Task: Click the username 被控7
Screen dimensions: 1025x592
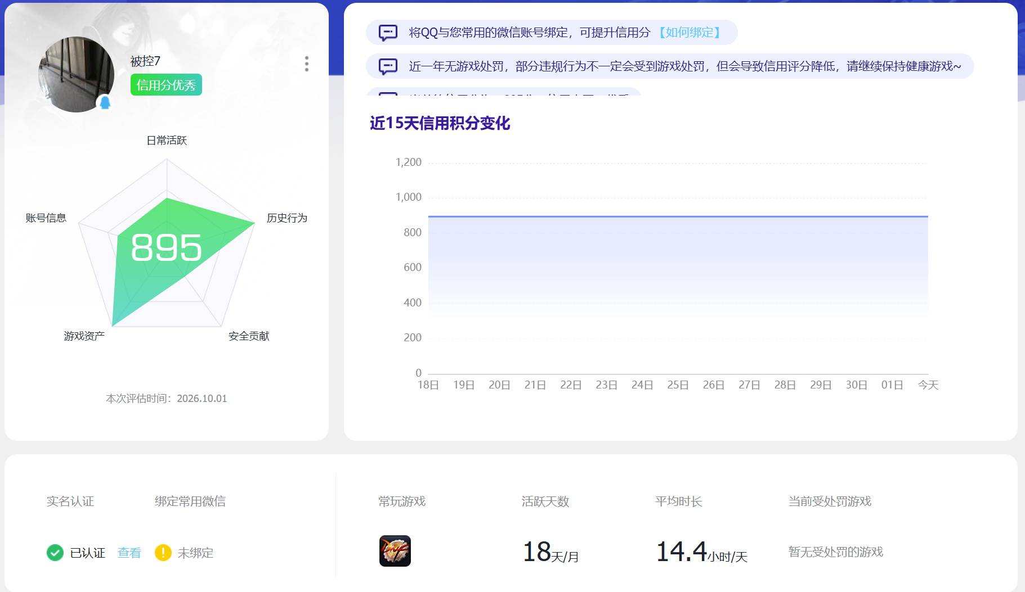Action: click(145, 61)
